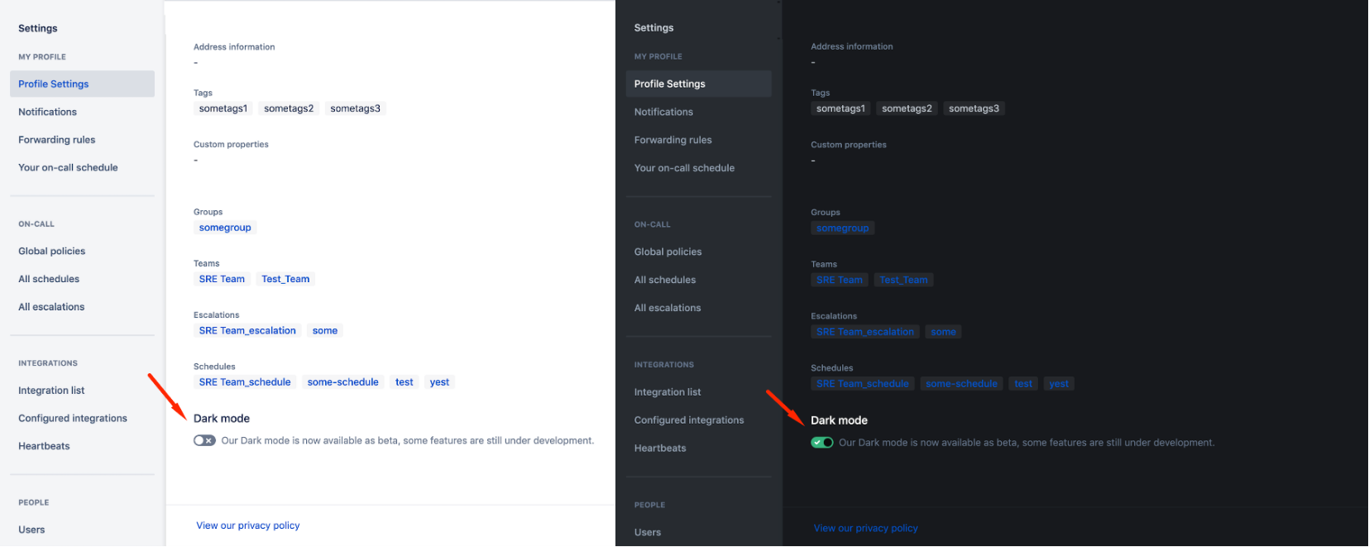Image resolution: width=1369 pixels, height=547 pixels.
Task: Open Heartbeats in light sidebar
Action: coord(44,446)
